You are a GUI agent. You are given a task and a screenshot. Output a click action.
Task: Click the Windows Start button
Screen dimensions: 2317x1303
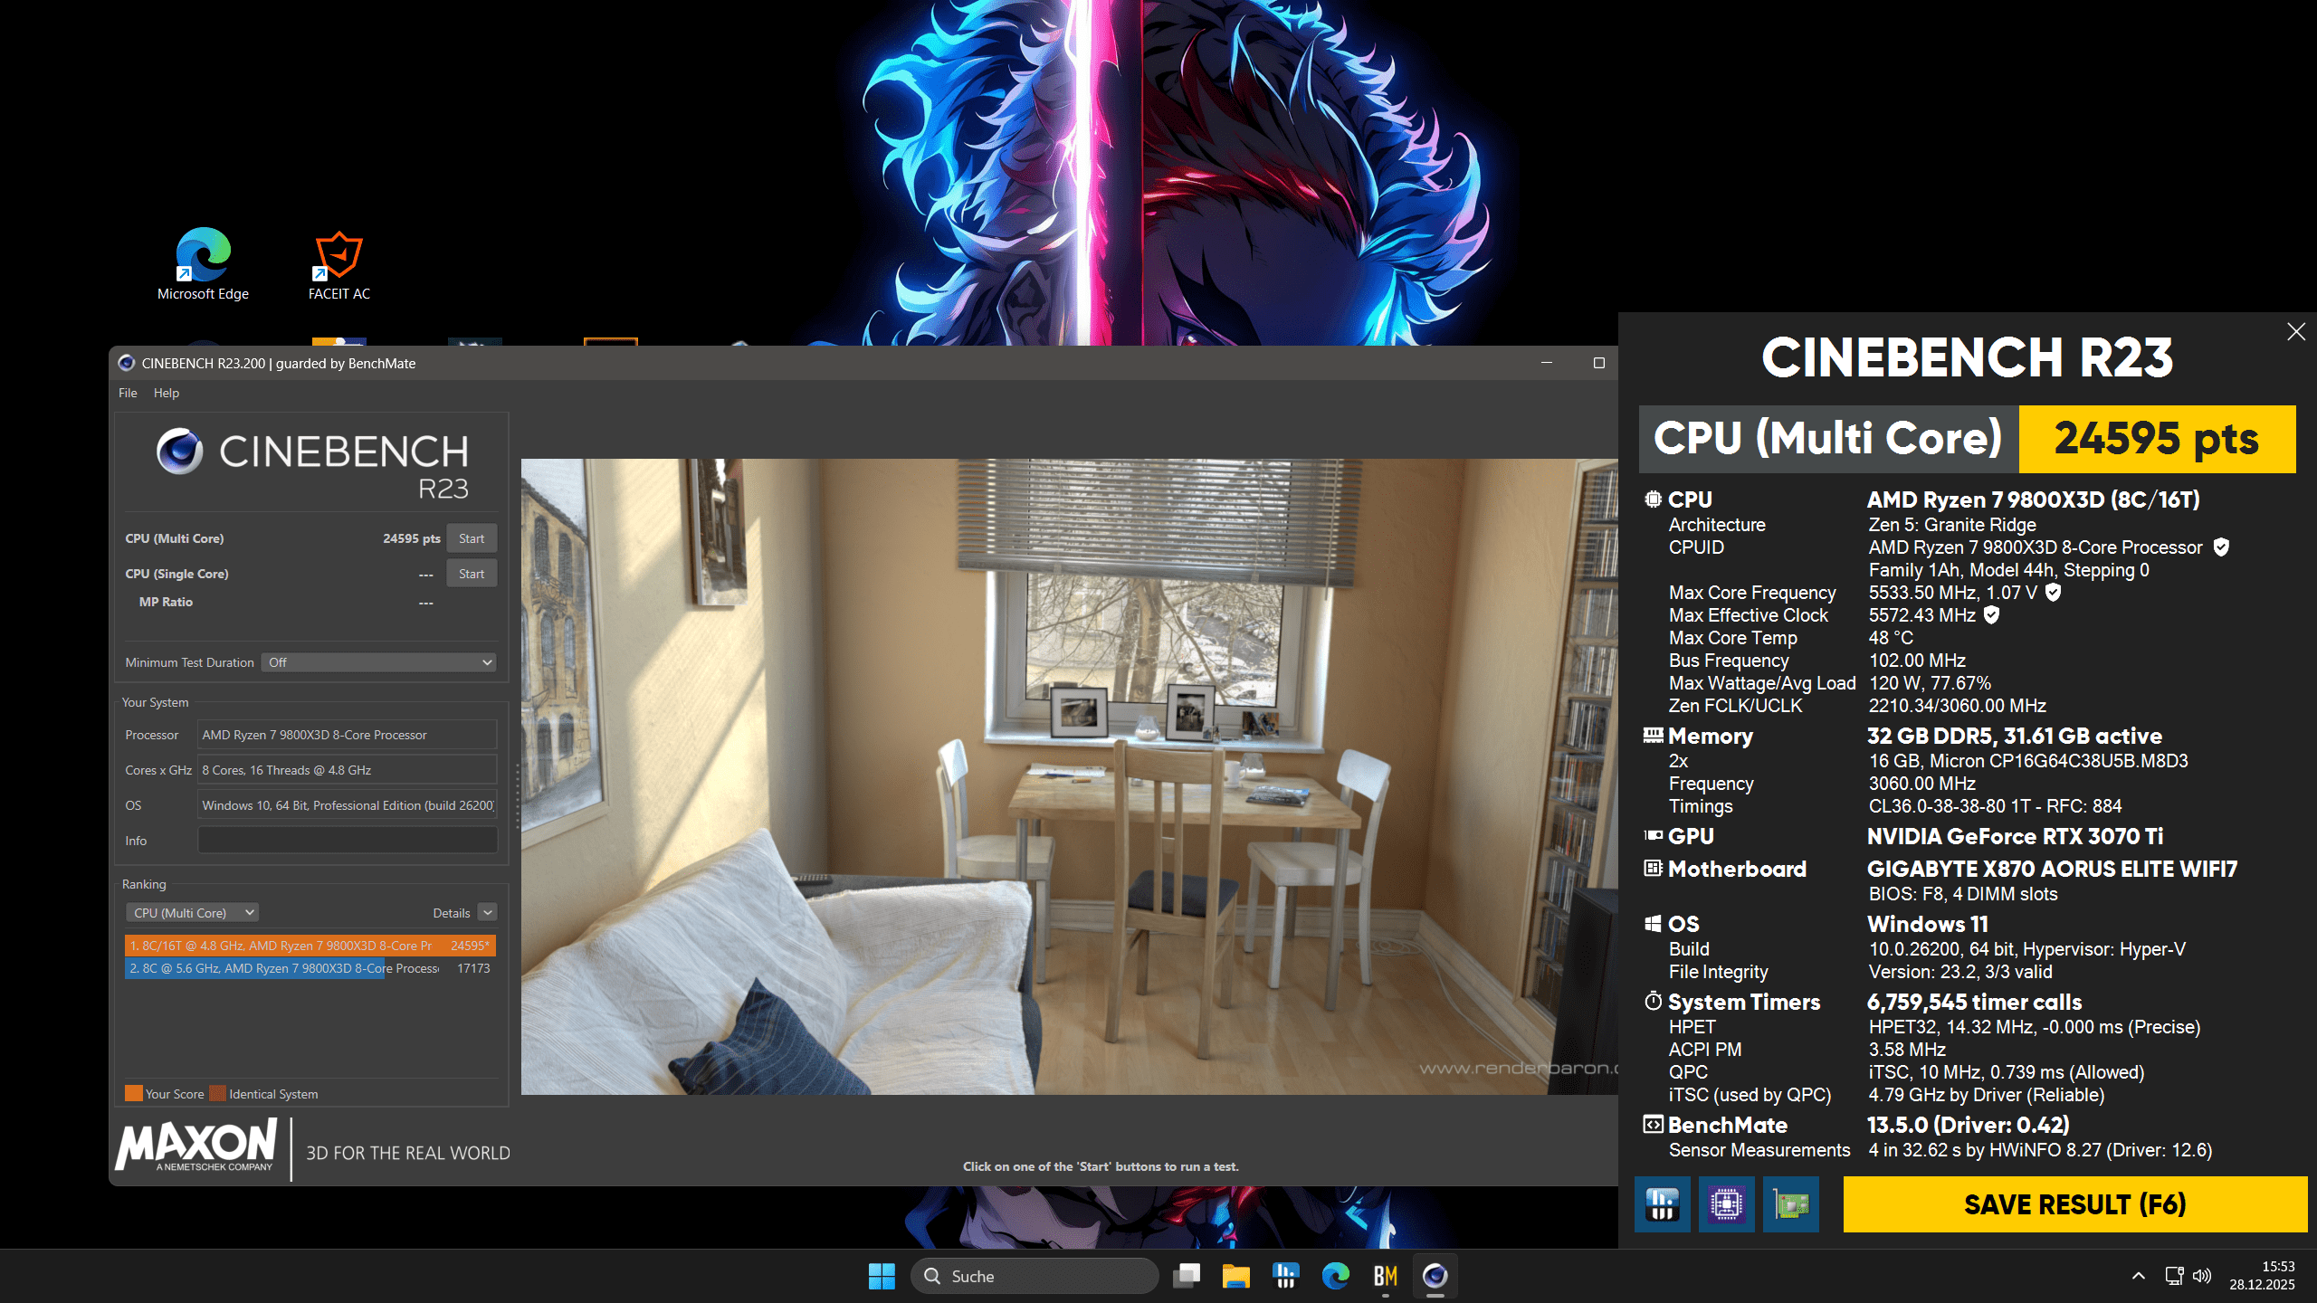[x=882, y=1276]
